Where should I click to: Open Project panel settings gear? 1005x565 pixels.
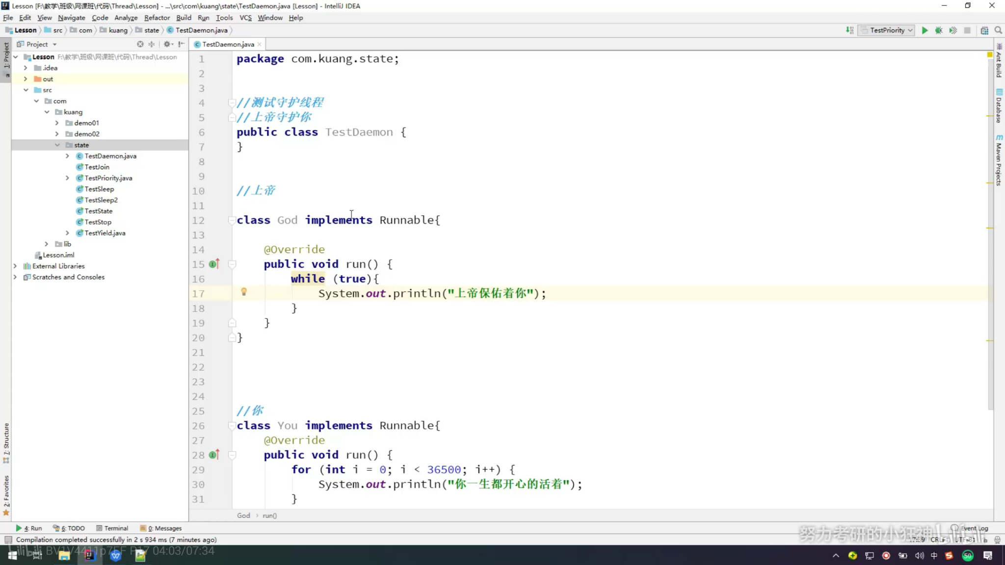click(x=168, y=44)
